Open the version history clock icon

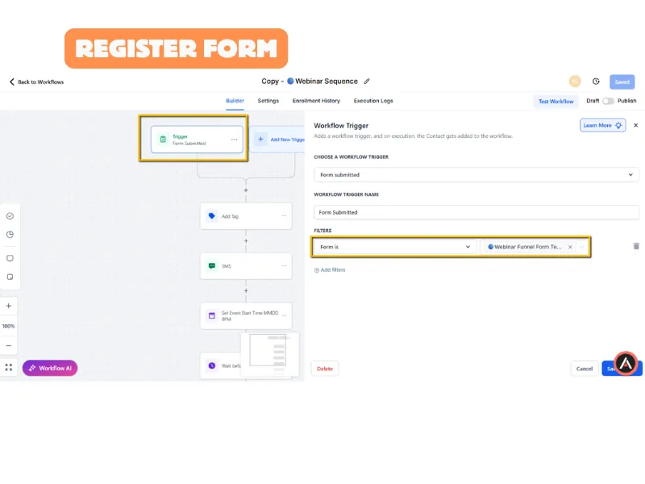click(596, 81)
